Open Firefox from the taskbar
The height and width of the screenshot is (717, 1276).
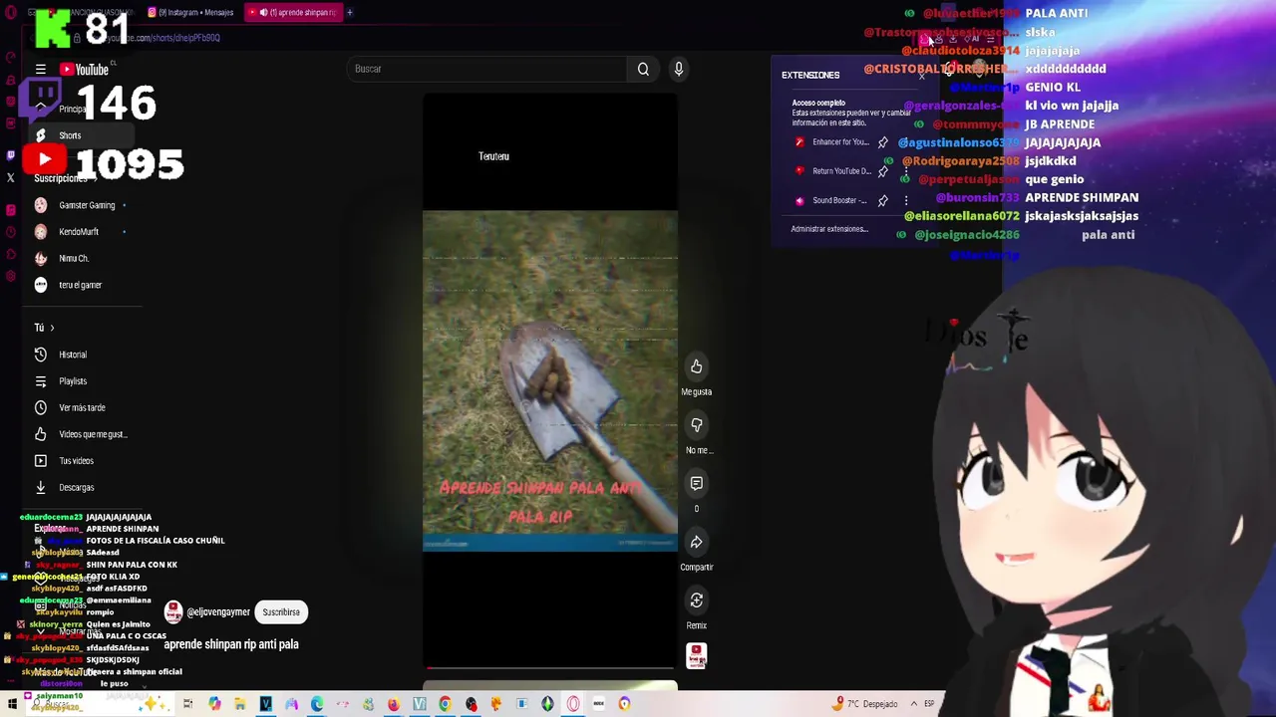coord(394,704)
